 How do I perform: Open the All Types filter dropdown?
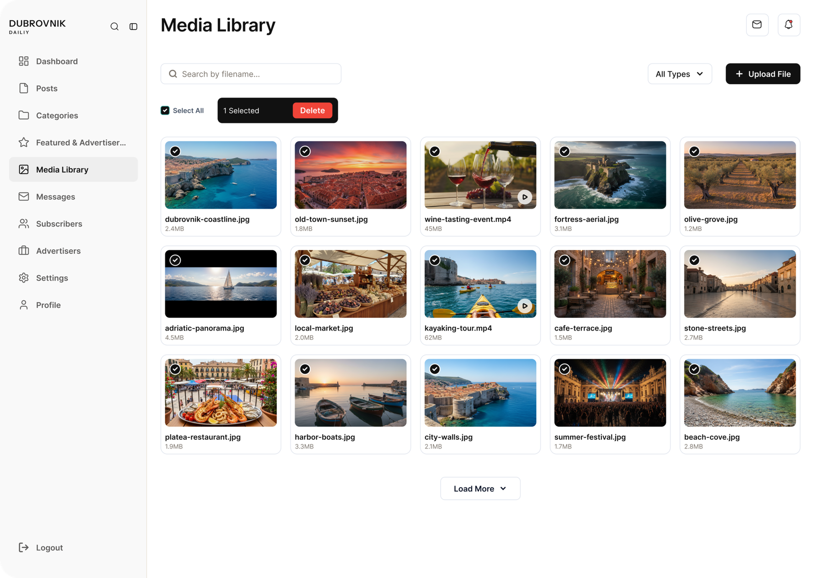(x=680, y=74)
